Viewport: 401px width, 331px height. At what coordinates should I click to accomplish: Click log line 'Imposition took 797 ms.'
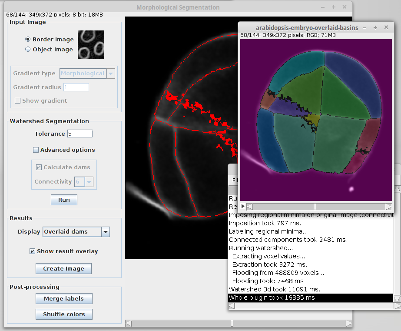point(265,223)
